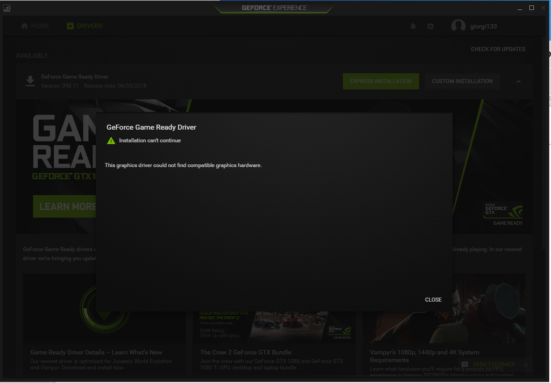
Task: Open settings gear icon
Action: [430, 26]
